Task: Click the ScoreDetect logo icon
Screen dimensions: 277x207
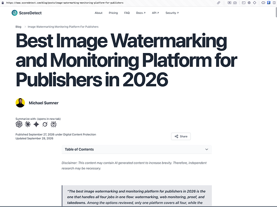Action: pos(14,13)
